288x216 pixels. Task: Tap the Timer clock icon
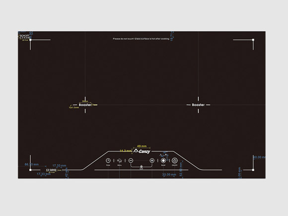click(x=108, y=160)
